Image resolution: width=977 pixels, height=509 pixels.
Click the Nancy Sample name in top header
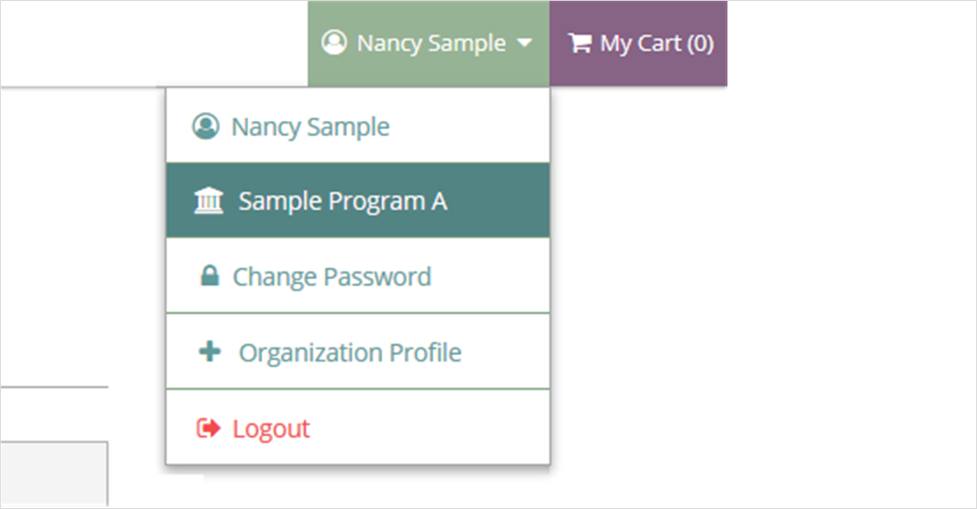pyautogui.click(x=431, y=43)
